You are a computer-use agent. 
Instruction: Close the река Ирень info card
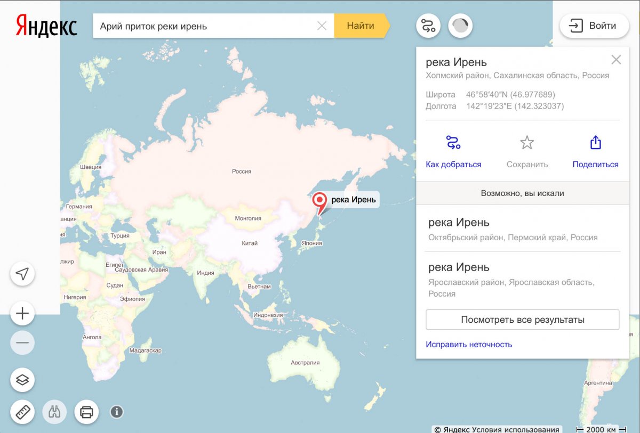[616, 60]
